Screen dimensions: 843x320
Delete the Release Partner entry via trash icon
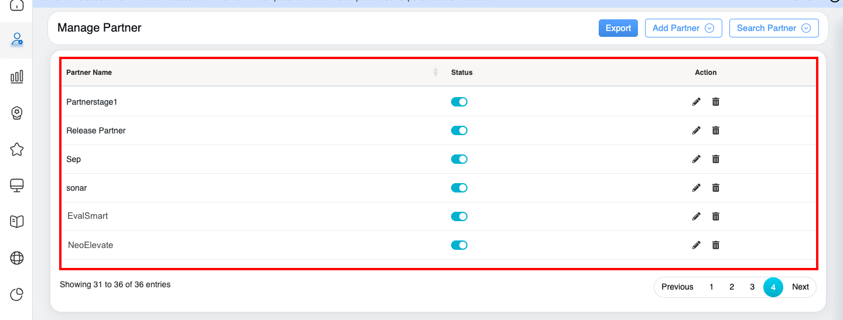click(x=715, y=130)
